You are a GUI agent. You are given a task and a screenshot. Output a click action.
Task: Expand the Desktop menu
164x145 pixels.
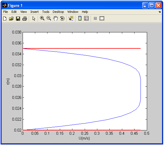(x=58, y=12)
